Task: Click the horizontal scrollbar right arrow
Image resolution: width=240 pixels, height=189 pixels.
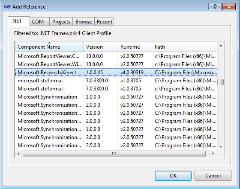Action: [213, 154]
